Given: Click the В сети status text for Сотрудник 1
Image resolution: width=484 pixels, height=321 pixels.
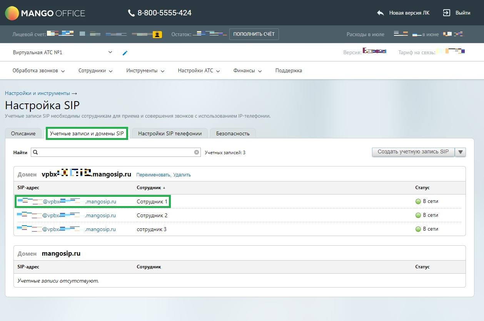Looking at the screenshot, I should point(431,201).
